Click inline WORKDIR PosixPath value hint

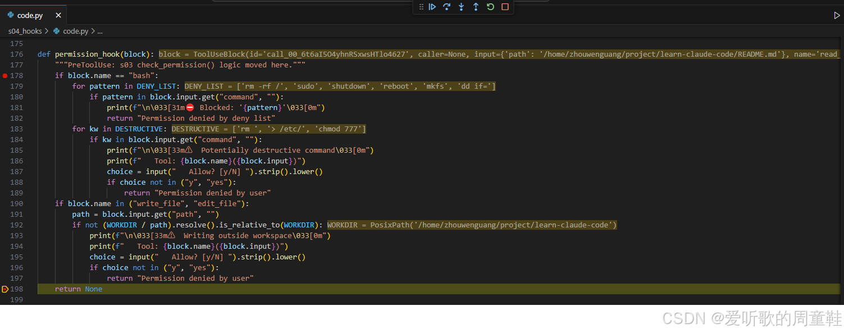(x=472, y=225)
